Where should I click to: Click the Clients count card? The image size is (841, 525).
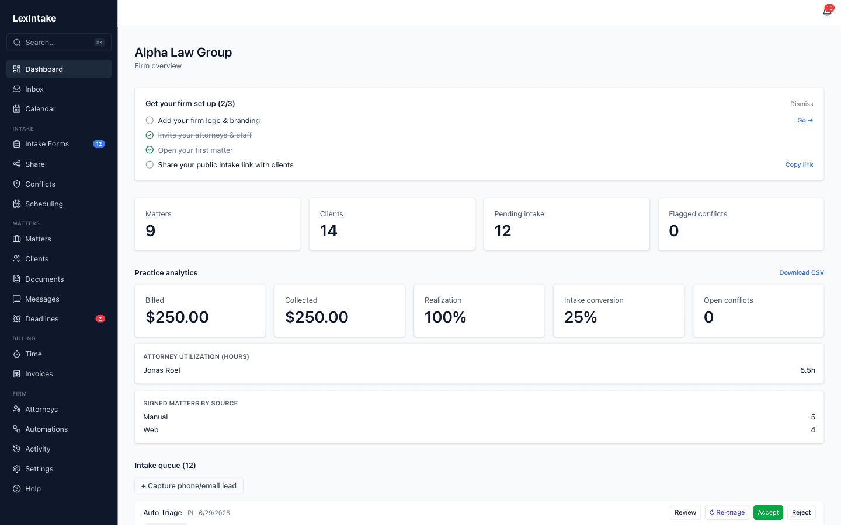[x=392, y=224]
